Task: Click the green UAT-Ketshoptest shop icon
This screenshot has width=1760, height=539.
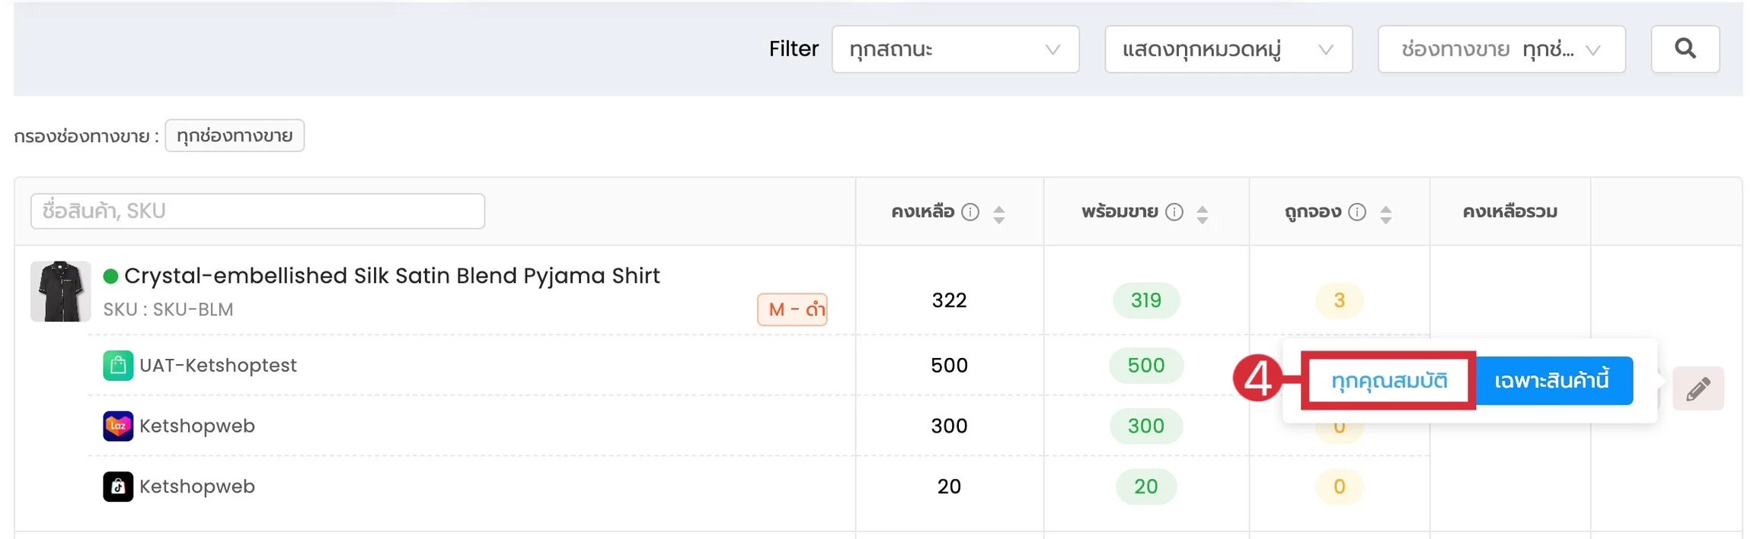Action: [x=118, y=366]
